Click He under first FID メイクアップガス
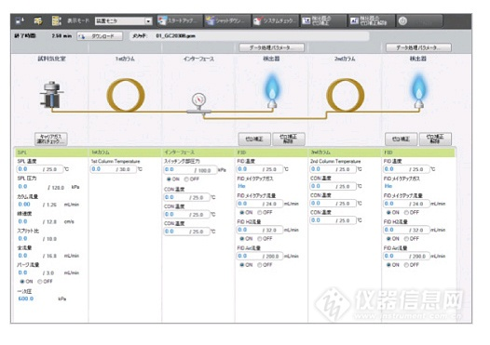 [241, 186]
